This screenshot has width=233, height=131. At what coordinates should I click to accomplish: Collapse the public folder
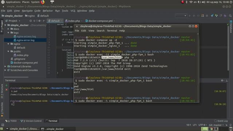8,51
